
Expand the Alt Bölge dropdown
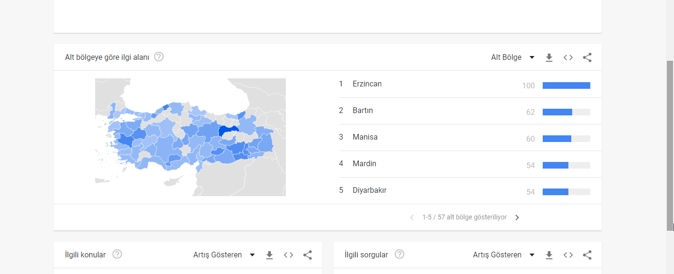[513, 57]
